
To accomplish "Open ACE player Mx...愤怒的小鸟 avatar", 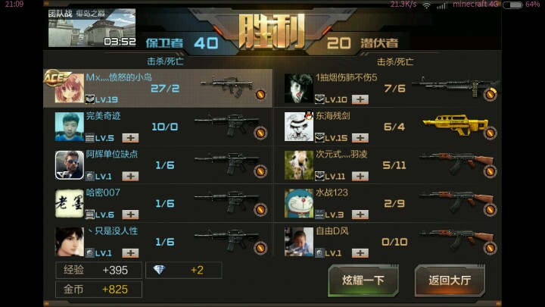I will [x=69, y=88].
